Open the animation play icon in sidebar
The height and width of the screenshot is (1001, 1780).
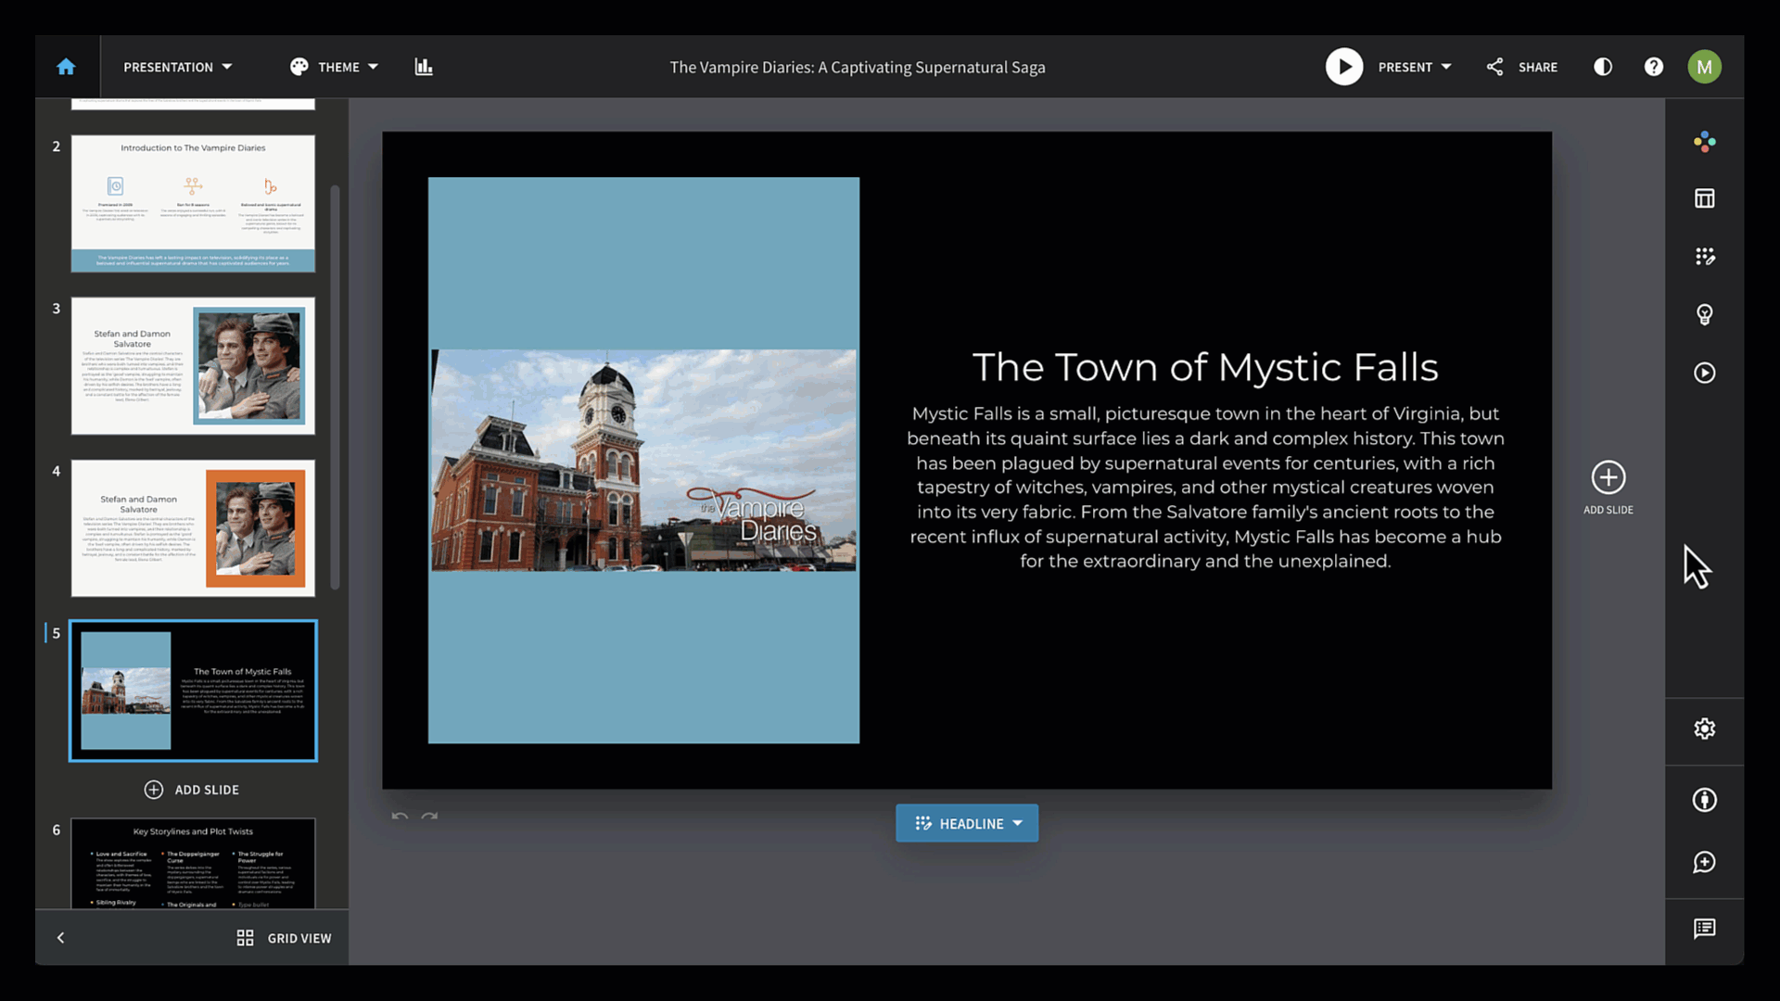(x=1704, y=373)
